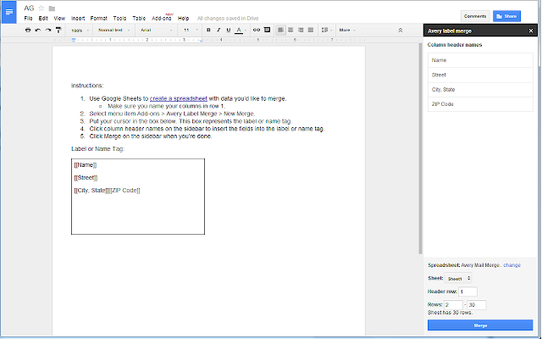Insert the Name column header field
Viewport: 542px width, 339px height.
pyautogui.click(x=480, y=60)
